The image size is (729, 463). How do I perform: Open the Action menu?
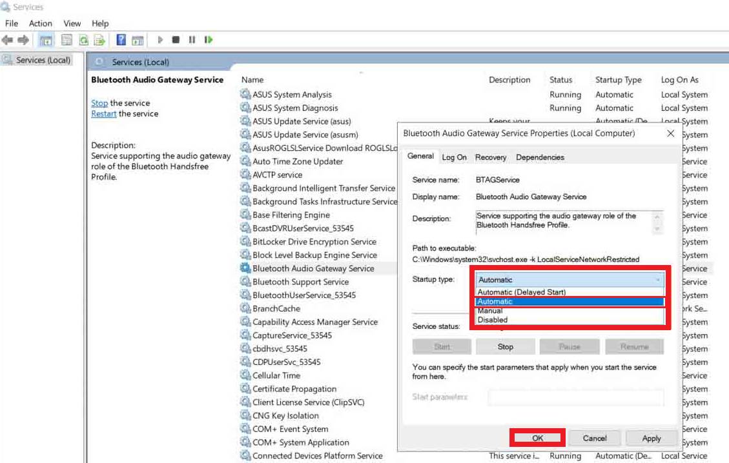pos(40,23)
